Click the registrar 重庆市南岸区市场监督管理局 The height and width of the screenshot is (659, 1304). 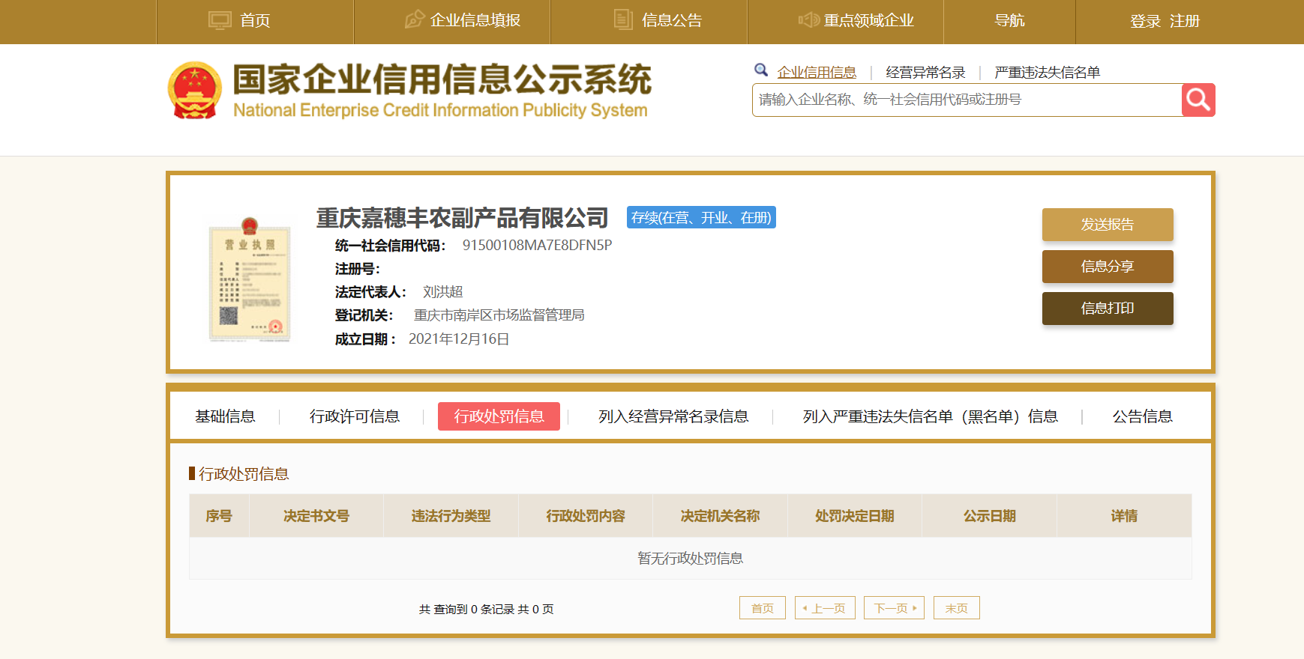(499, 315)
